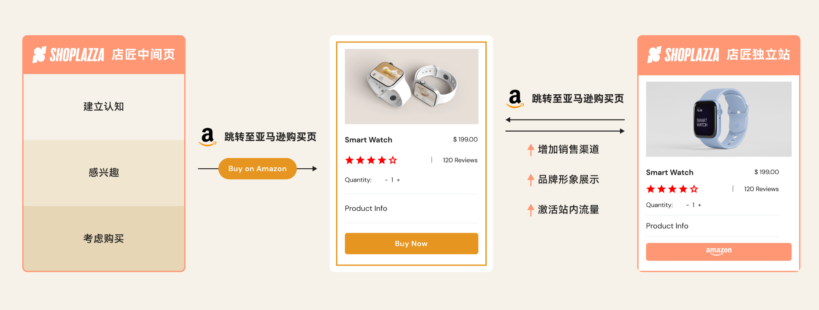Decrease quantity with minus in center card

(x=386, y=180)
